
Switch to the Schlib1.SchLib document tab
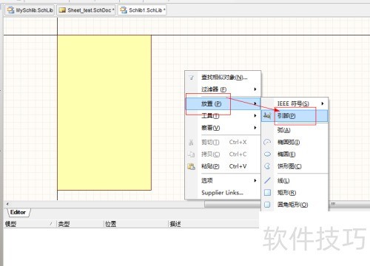(x=142, y=10)
